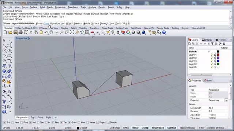
Task: Switch to the Display panel tab
Action: pos(207,40)
